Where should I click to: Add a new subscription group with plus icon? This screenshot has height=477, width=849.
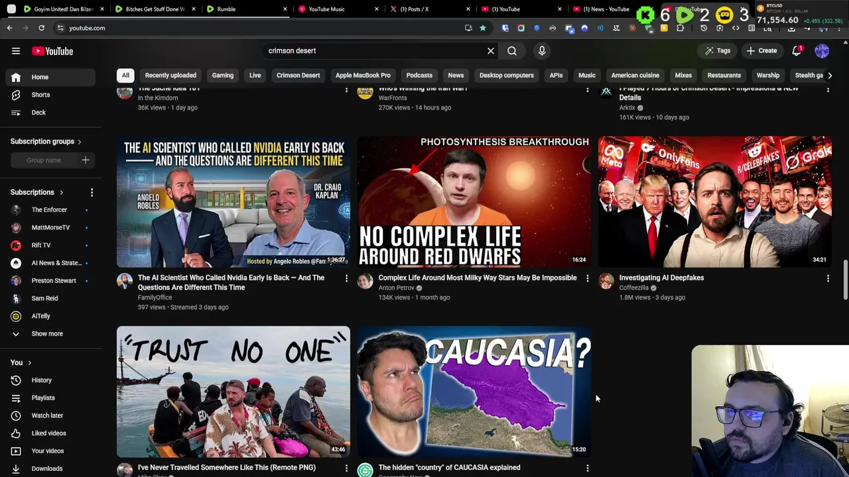click(86, 160)
